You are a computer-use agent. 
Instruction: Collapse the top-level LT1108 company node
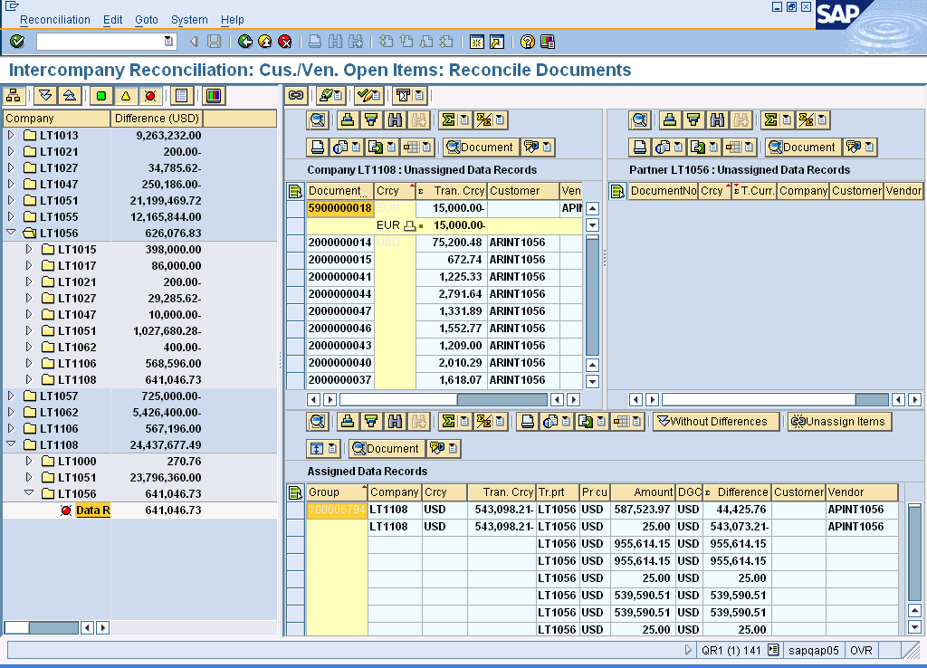tap(11, 444)
